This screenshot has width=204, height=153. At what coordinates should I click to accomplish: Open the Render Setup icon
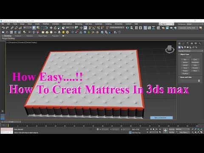(163, 28)
